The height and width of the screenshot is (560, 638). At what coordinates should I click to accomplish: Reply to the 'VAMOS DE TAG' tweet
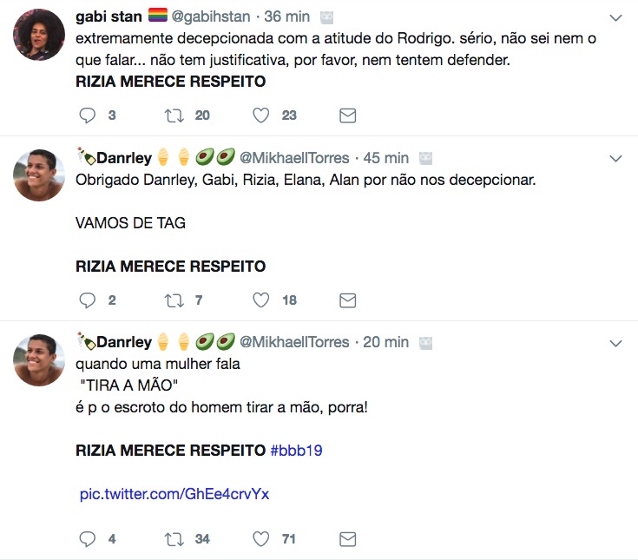tap(88, 300)
